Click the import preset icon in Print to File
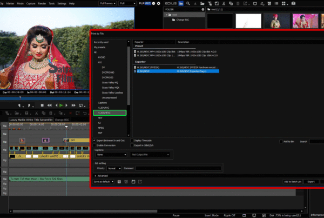This screenshot has height=218, width=324. coord(133,182)
